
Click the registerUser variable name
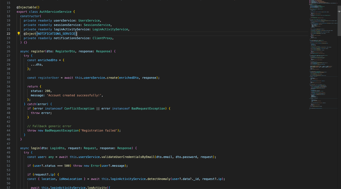[x=48, y=78]
